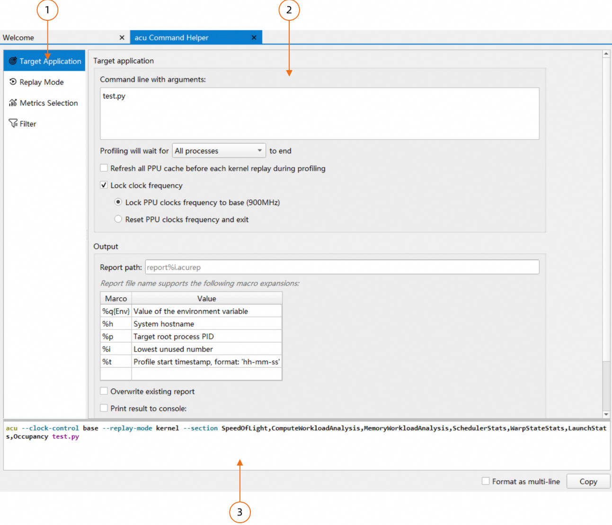Select the %t macro cell
Viewport: 612px width, 525px height.
point(116,362)
